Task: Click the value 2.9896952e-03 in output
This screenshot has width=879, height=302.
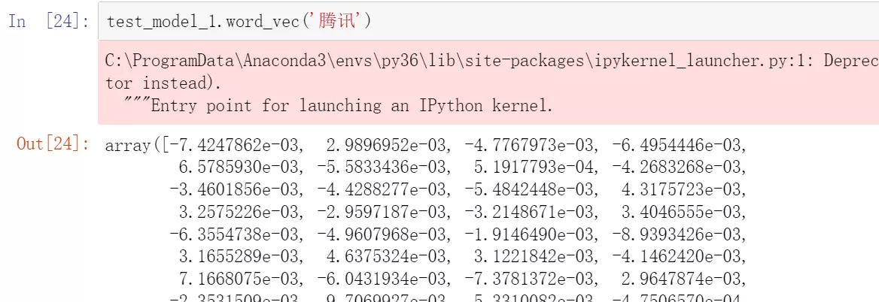Action: pyautogui.click(x=388, y=146)
